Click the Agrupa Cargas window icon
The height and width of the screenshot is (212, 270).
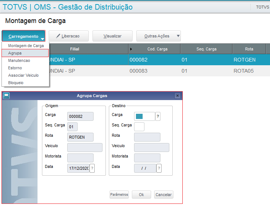coord(6,96)
